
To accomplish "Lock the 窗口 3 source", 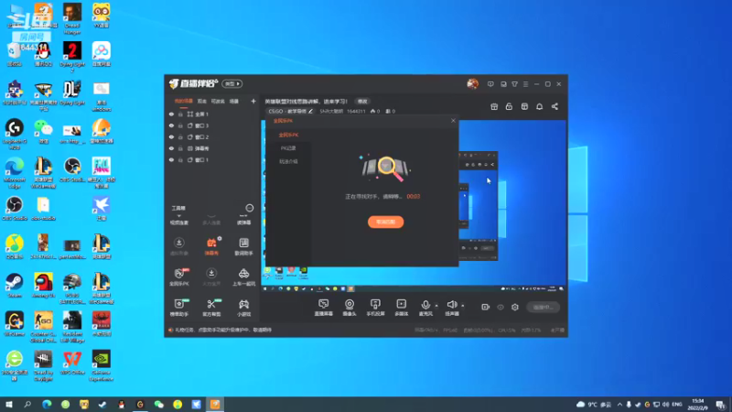I will pyautogui.click(x=180, y=125).
